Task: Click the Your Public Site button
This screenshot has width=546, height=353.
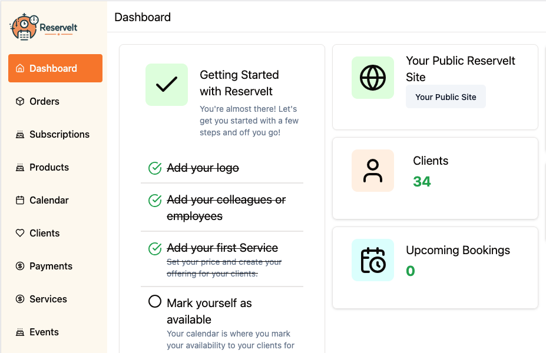Action: pyautogui.click(x=445, y=96)
